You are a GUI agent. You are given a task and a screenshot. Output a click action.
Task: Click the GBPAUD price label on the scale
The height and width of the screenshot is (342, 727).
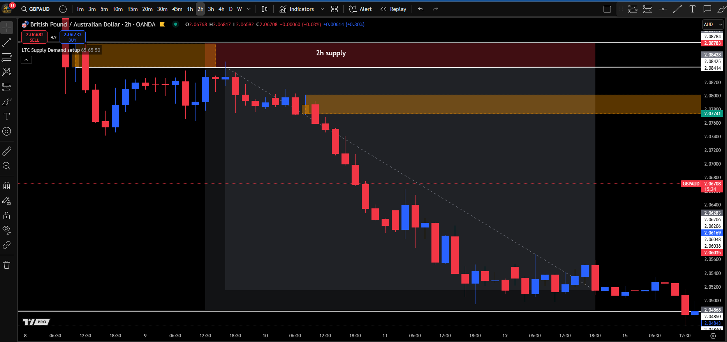[691, 183]
